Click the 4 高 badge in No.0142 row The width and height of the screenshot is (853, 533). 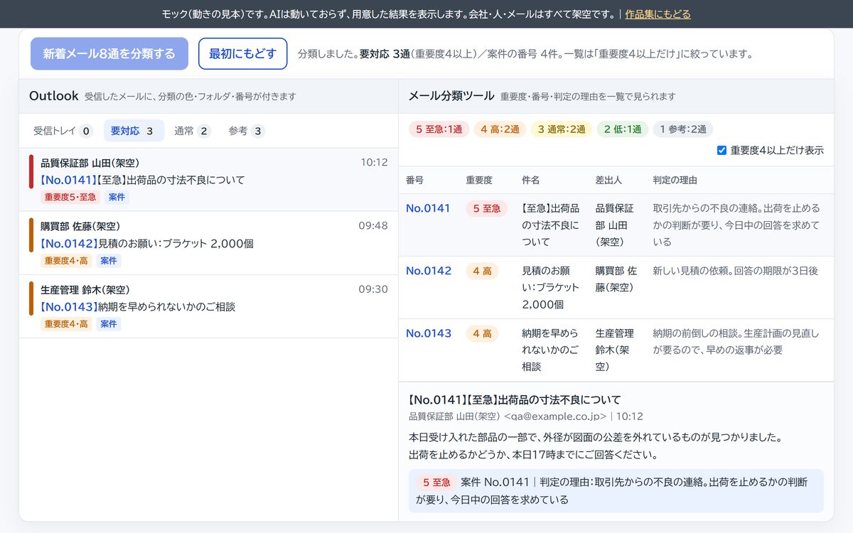click(x=482, y=271)
